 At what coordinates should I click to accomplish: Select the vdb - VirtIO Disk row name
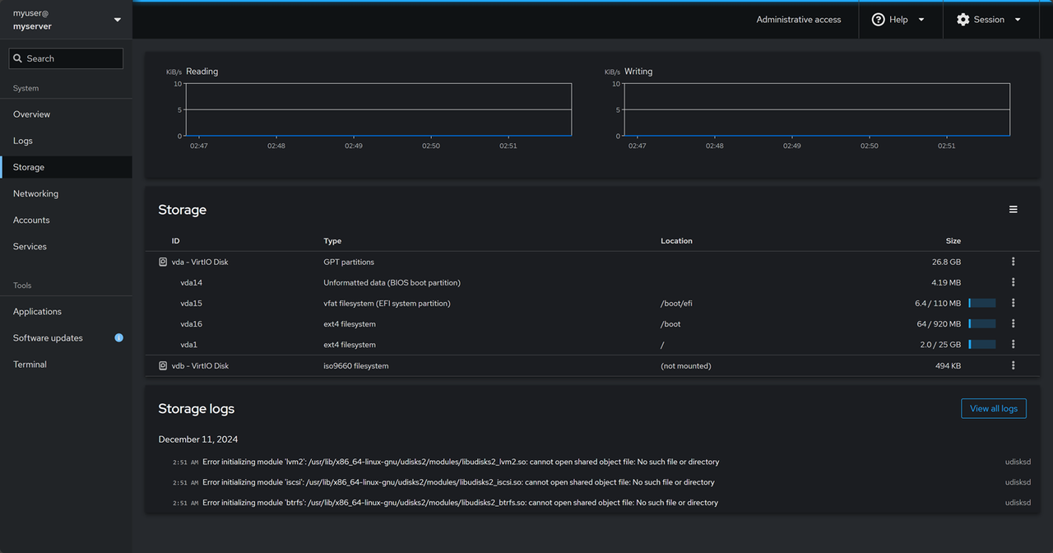200,365
